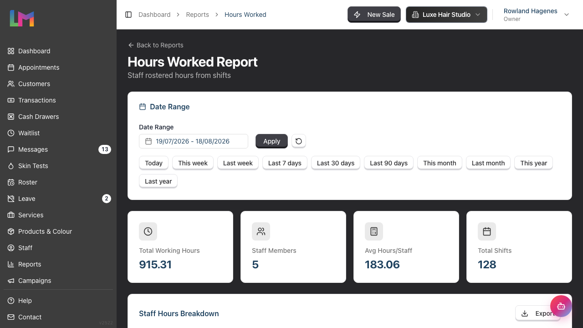This screenshot has height=328, width=583.
Task: Click the Leave sidebar icon
Action: pos(11,199)
